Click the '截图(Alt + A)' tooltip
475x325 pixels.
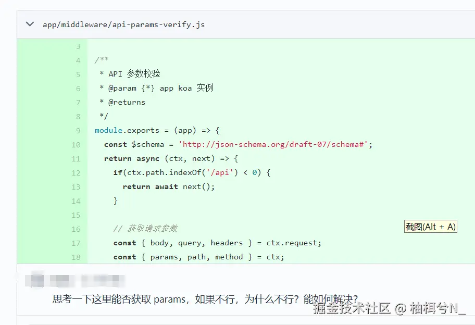[x=430, y=227]
